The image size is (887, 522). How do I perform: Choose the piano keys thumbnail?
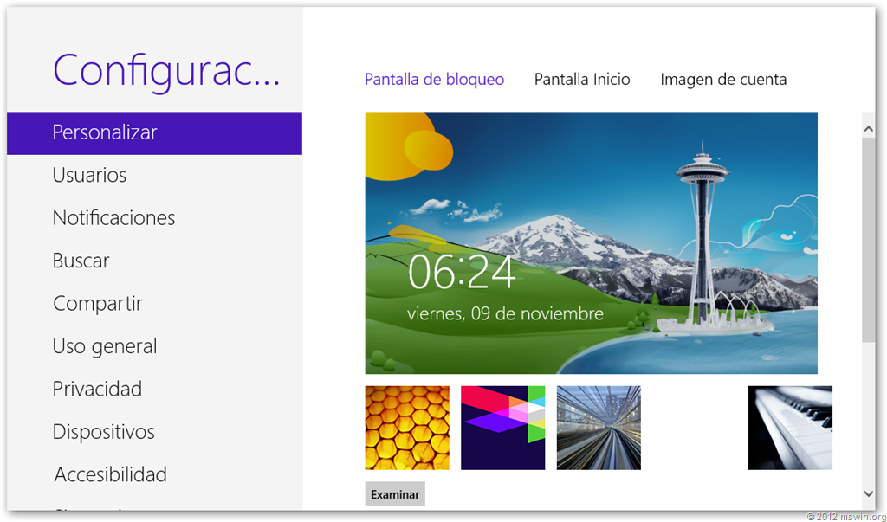click(x=790, y=428)
